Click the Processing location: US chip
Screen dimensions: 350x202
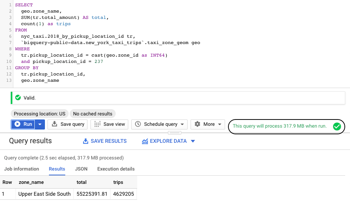(x=40, y=114)
